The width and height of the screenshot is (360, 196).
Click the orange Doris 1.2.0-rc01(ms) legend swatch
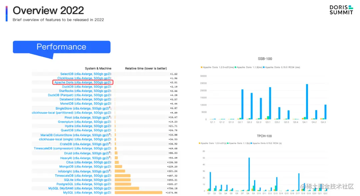pyautogui.click(x=202, y=67)
